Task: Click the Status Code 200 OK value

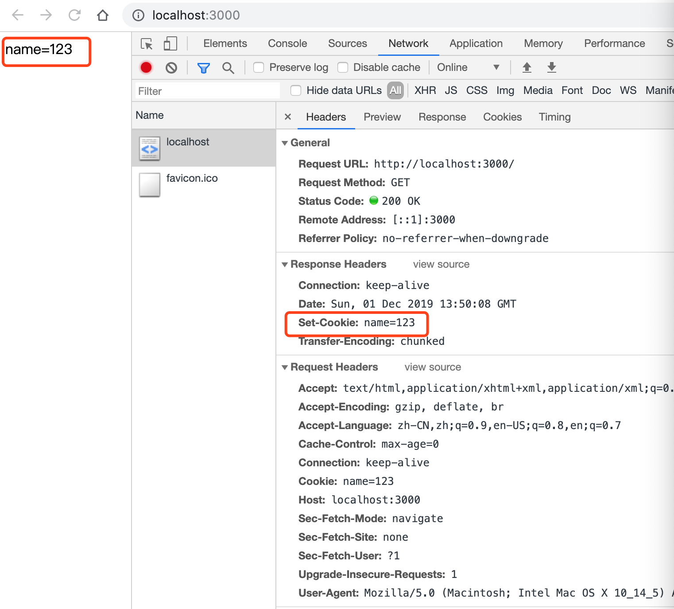Action: (x=401, y=201)
